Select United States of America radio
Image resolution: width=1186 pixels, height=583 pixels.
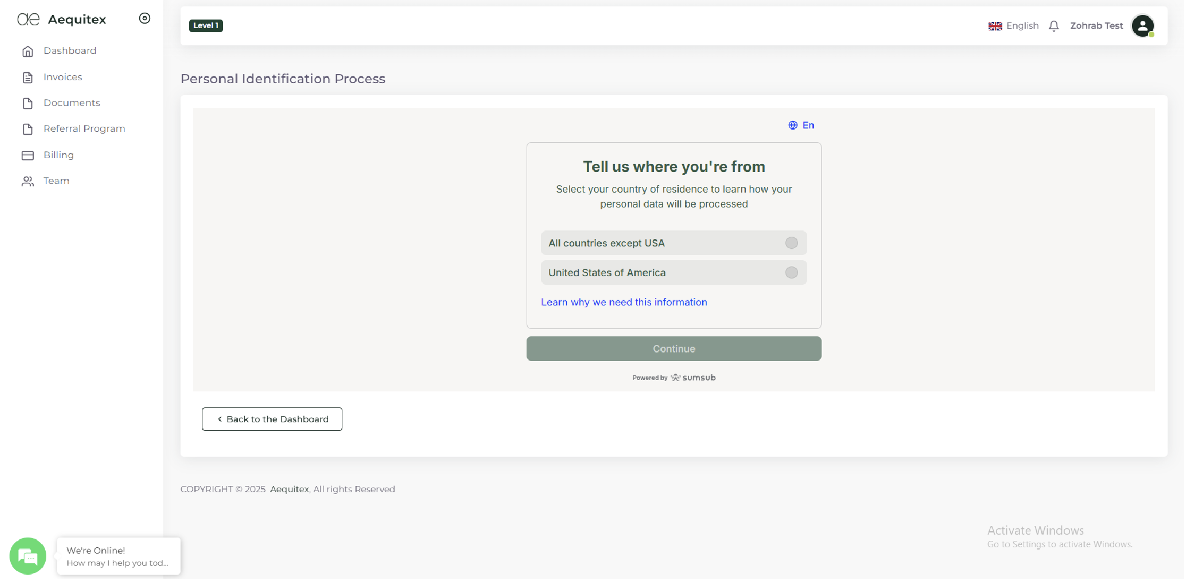coord(791,272)
